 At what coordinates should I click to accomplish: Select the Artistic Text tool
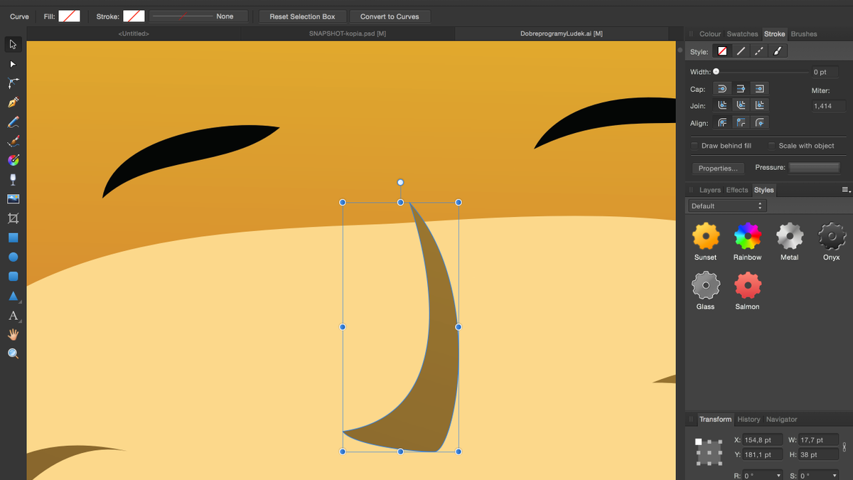click(13, 315)
